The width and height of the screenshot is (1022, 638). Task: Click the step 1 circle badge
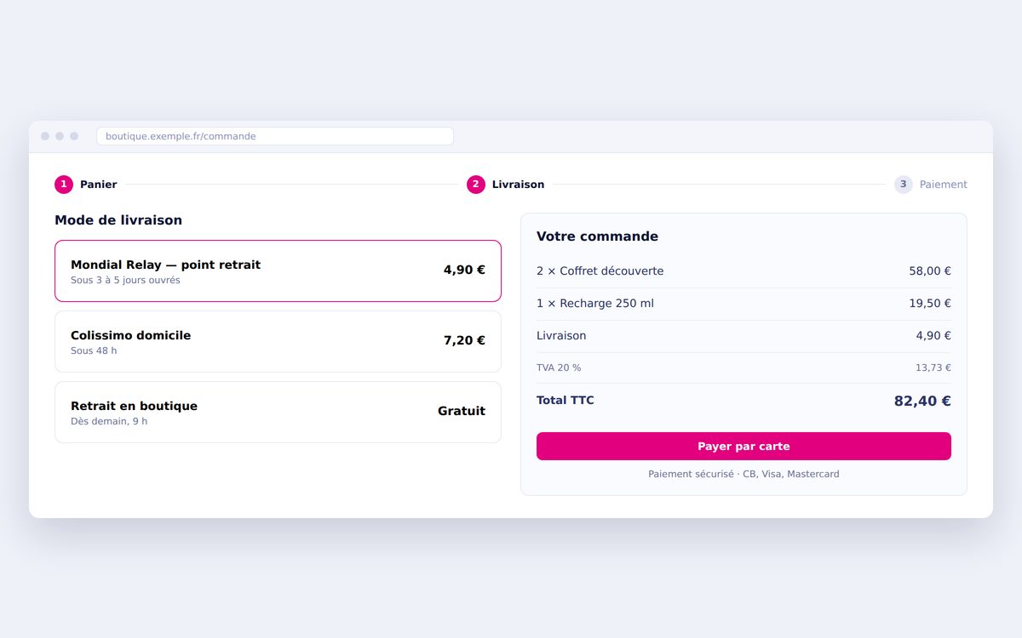[x=64, y=185]
